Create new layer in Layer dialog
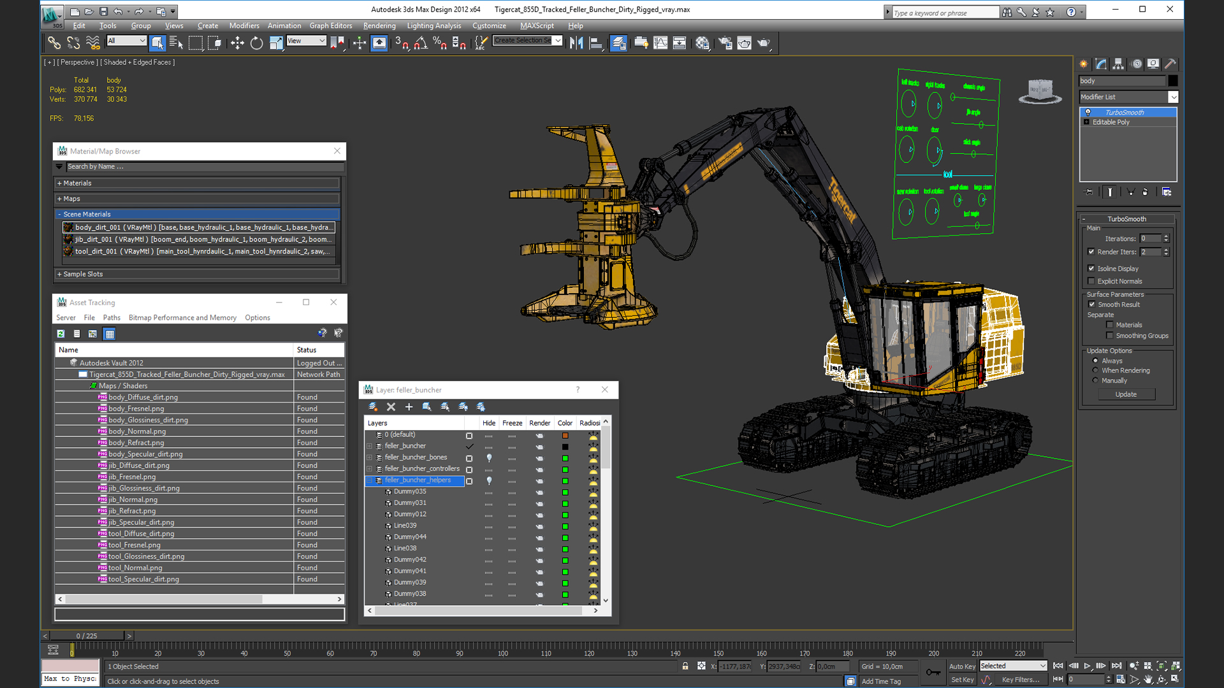The width and height of the screenshot is (1224, 688). [373, 406]
